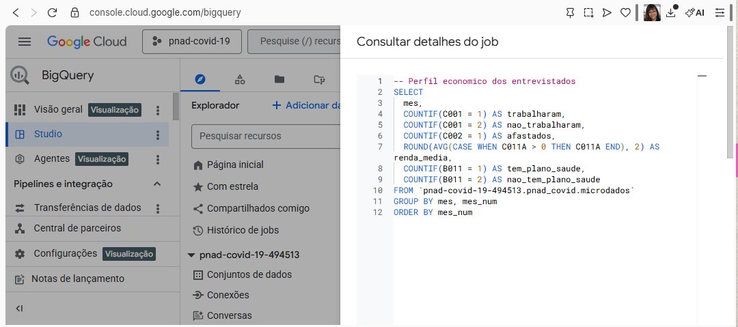Open the Google Cloud navigation menu

pos(25,42)
